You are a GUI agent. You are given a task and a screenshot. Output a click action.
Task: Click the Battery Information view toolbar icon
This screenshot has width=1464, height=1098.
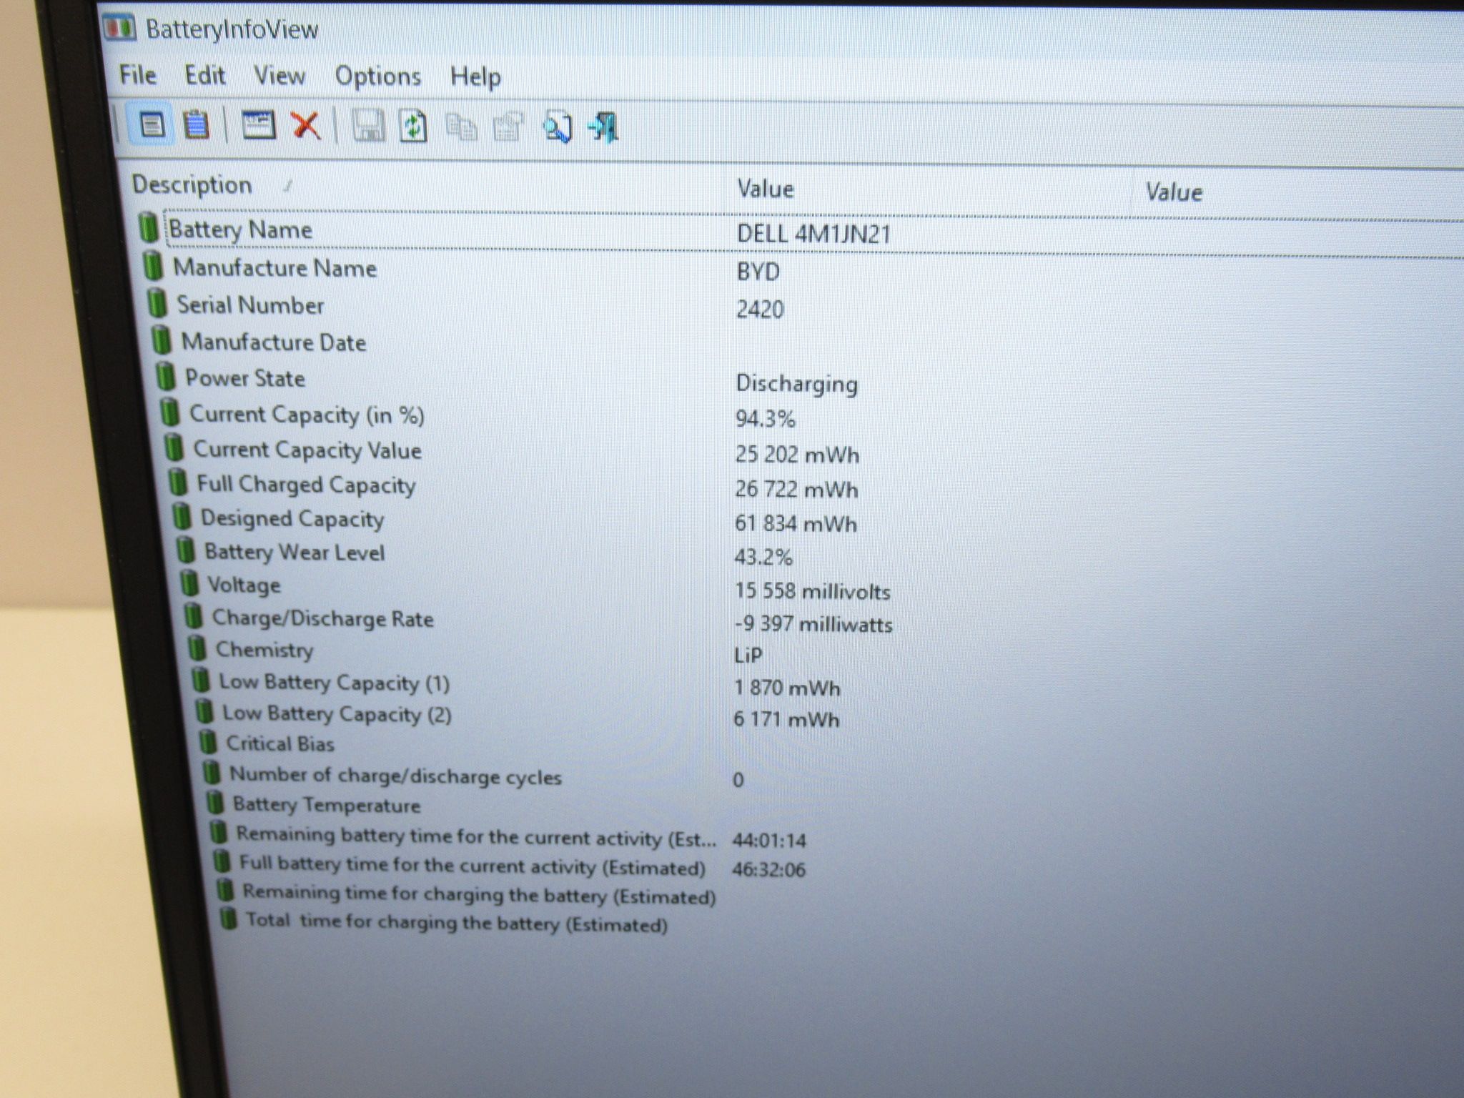tap(151, 125)
